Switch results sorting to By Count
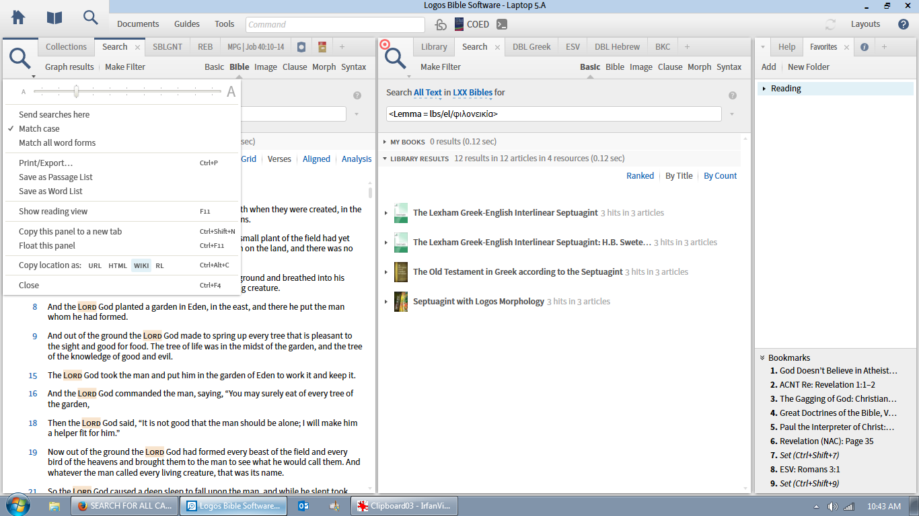The width and height of the screenshot is (919, 516). (x=720, y=175)
